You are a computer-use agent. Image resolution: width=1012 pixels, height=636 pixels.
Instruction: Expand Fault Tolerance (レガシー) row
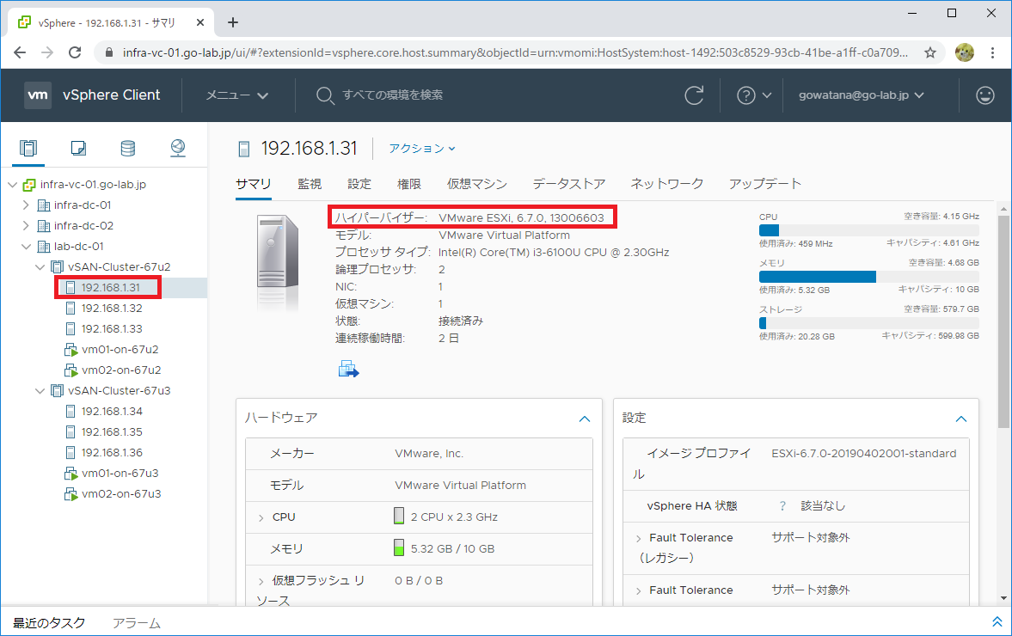pos(638,538)
